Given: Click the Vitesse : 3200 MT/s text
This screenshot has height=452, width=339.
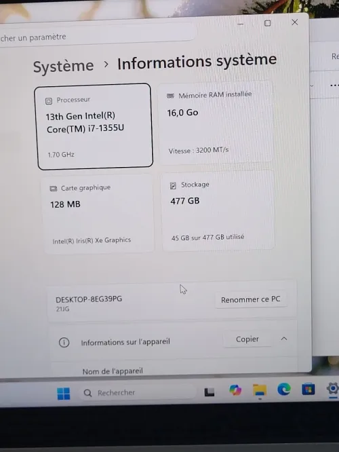Looking at the screenshot, I should (x=199, y=150).
